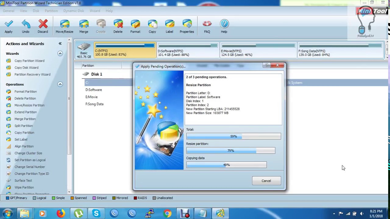This screenshot has width=390, height=219.
Task: Click the Delete partition toolbar icon
Action: point(118,24)
